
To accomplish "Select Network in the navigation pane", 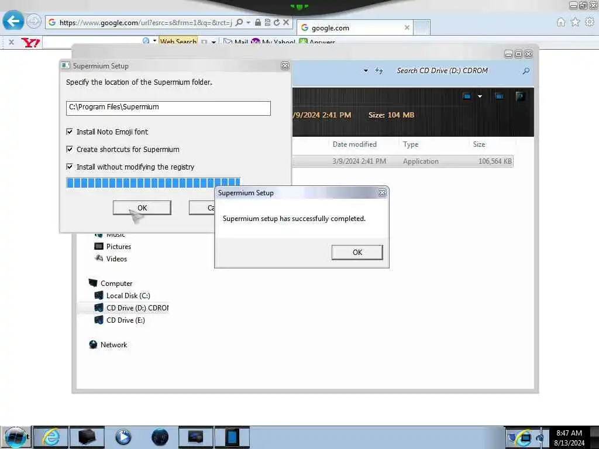I will tap(113, 345).
